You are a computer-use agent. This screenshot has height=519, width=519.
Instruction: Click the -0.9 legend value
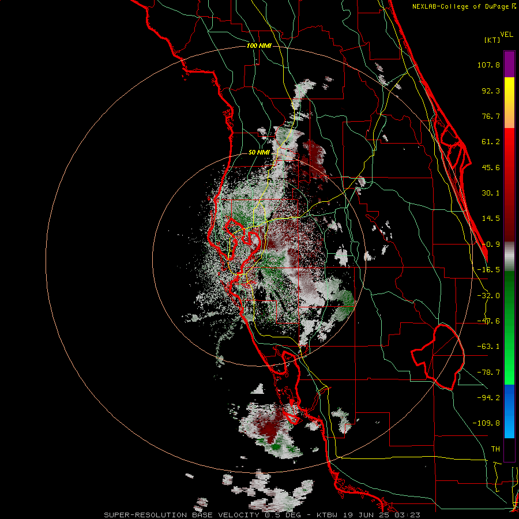(491, 245)
